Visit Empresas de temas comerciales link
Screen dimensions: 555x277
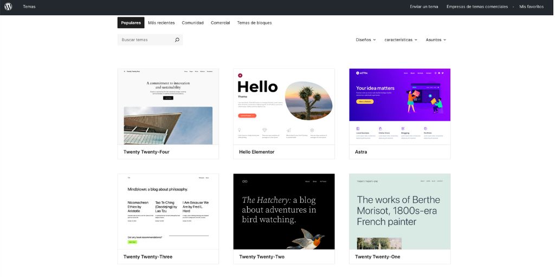point(477,7)
